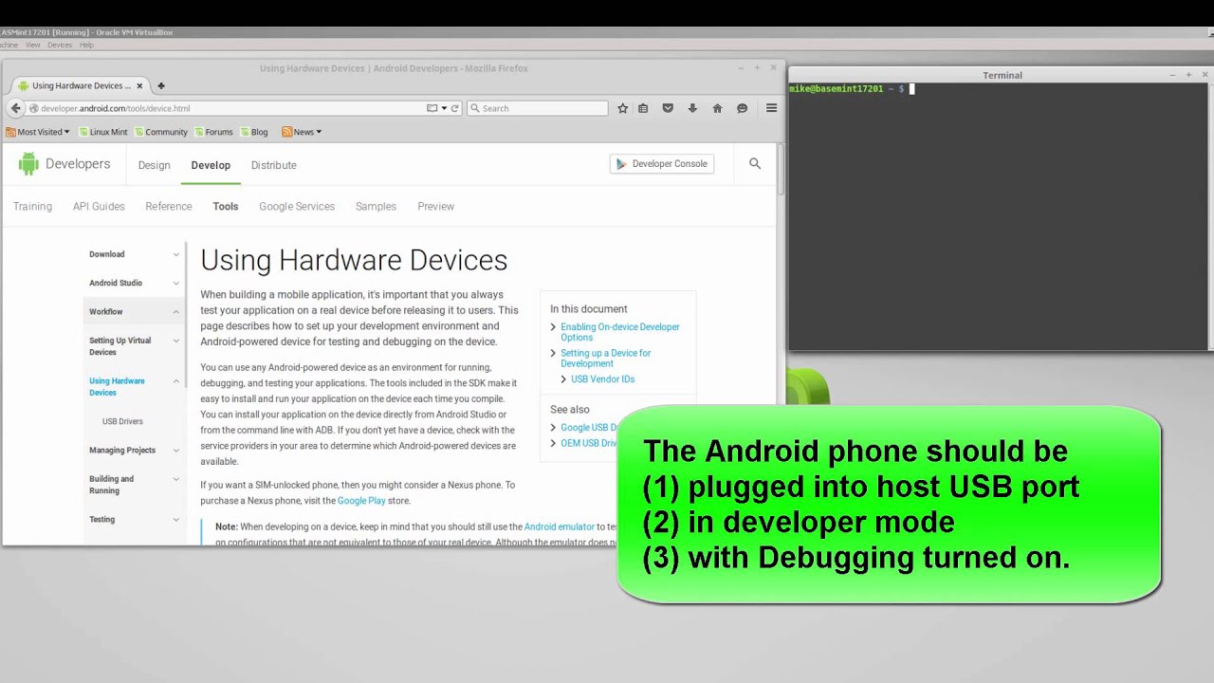Open Setting up a Device for Development link
This screenshot has width=1214, height=683.
click(x=606, y=358)
